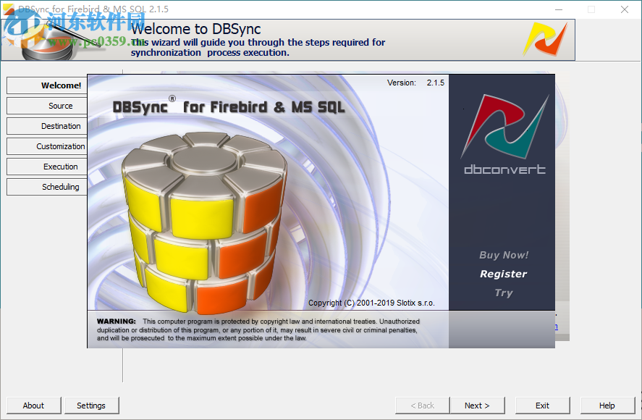642x420 pixels.
Task: Open the Scheduling step
Action: tap(46, 187)
